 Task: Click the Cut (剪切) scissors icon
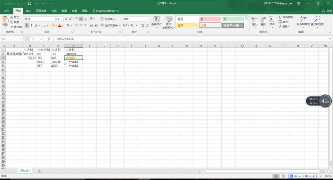click(x=11, y=17)
